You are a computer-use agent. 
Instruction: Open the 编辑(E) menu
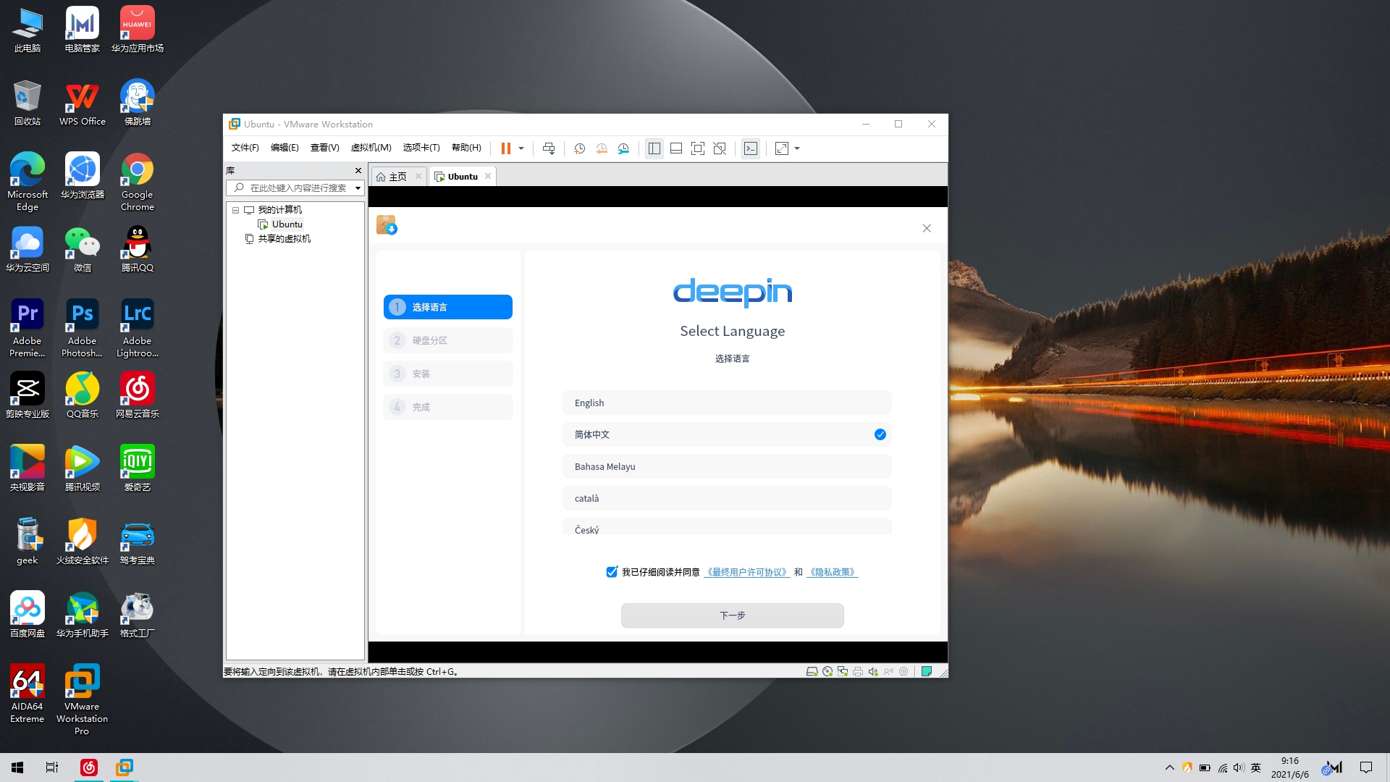(285, 148)
